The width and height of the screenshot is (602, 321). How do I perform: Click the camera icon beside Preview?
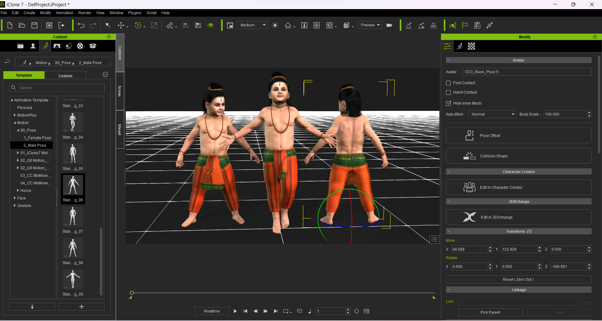tap(389, 25)
